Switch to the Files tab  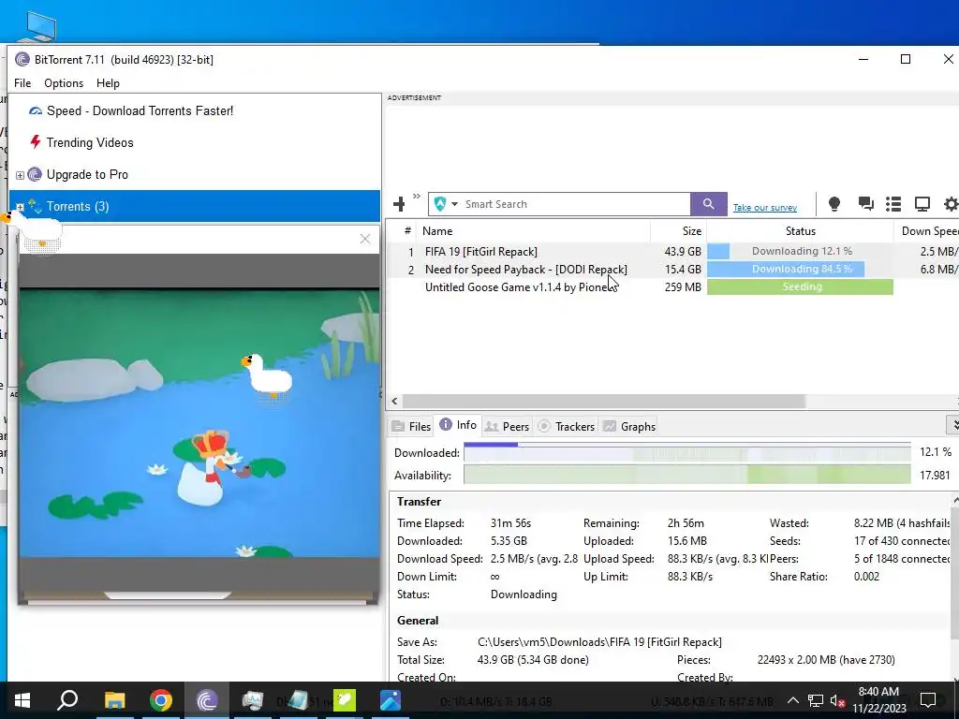point(412,426)
